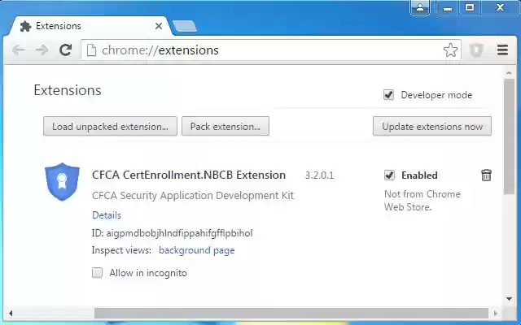Reload the extensions page
The width and height of the screenshot is (521, 325).
(65, 50)
